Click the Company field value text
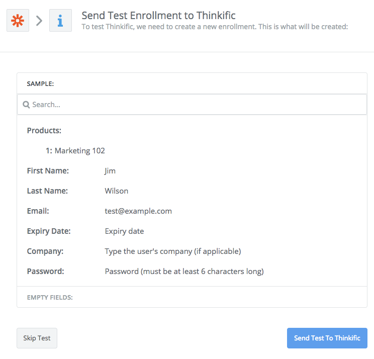Image resolution: width=374 pixels, height=359 pixels. coord(173,251)
